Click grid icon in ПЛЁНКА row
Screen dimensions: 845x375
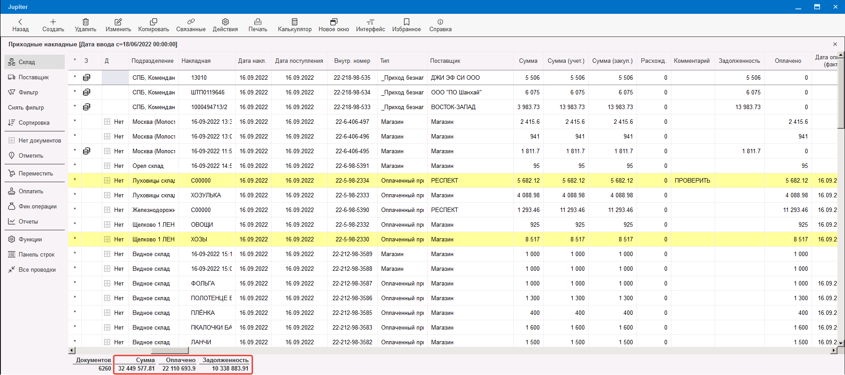tap(107, 313)
